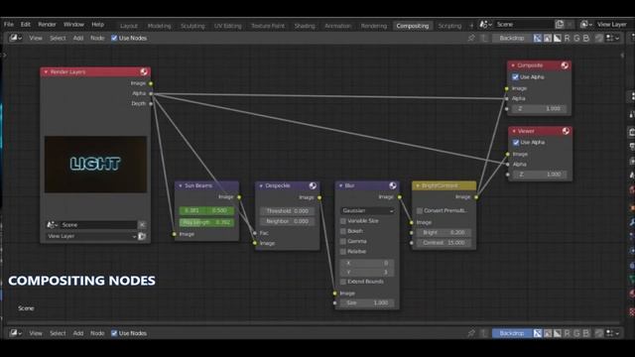Click the pin icon left of grey Backdrop
The image size is (635, 357).
(x=471, y=38)
